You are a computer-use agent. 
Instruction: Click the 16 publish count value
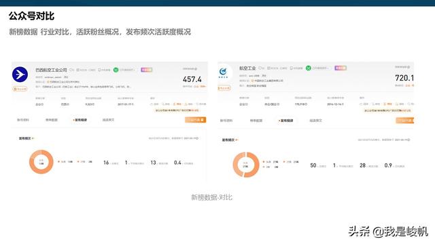point(106,163)
